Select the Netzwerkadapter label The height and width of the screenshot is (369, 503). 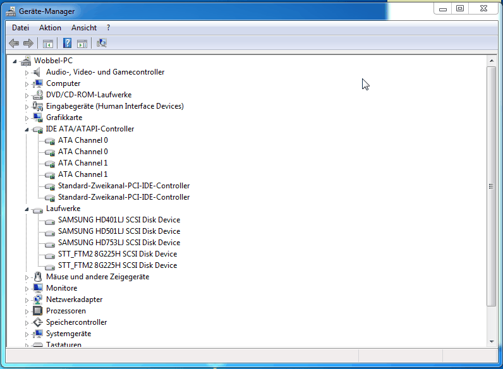click(74, 299)
